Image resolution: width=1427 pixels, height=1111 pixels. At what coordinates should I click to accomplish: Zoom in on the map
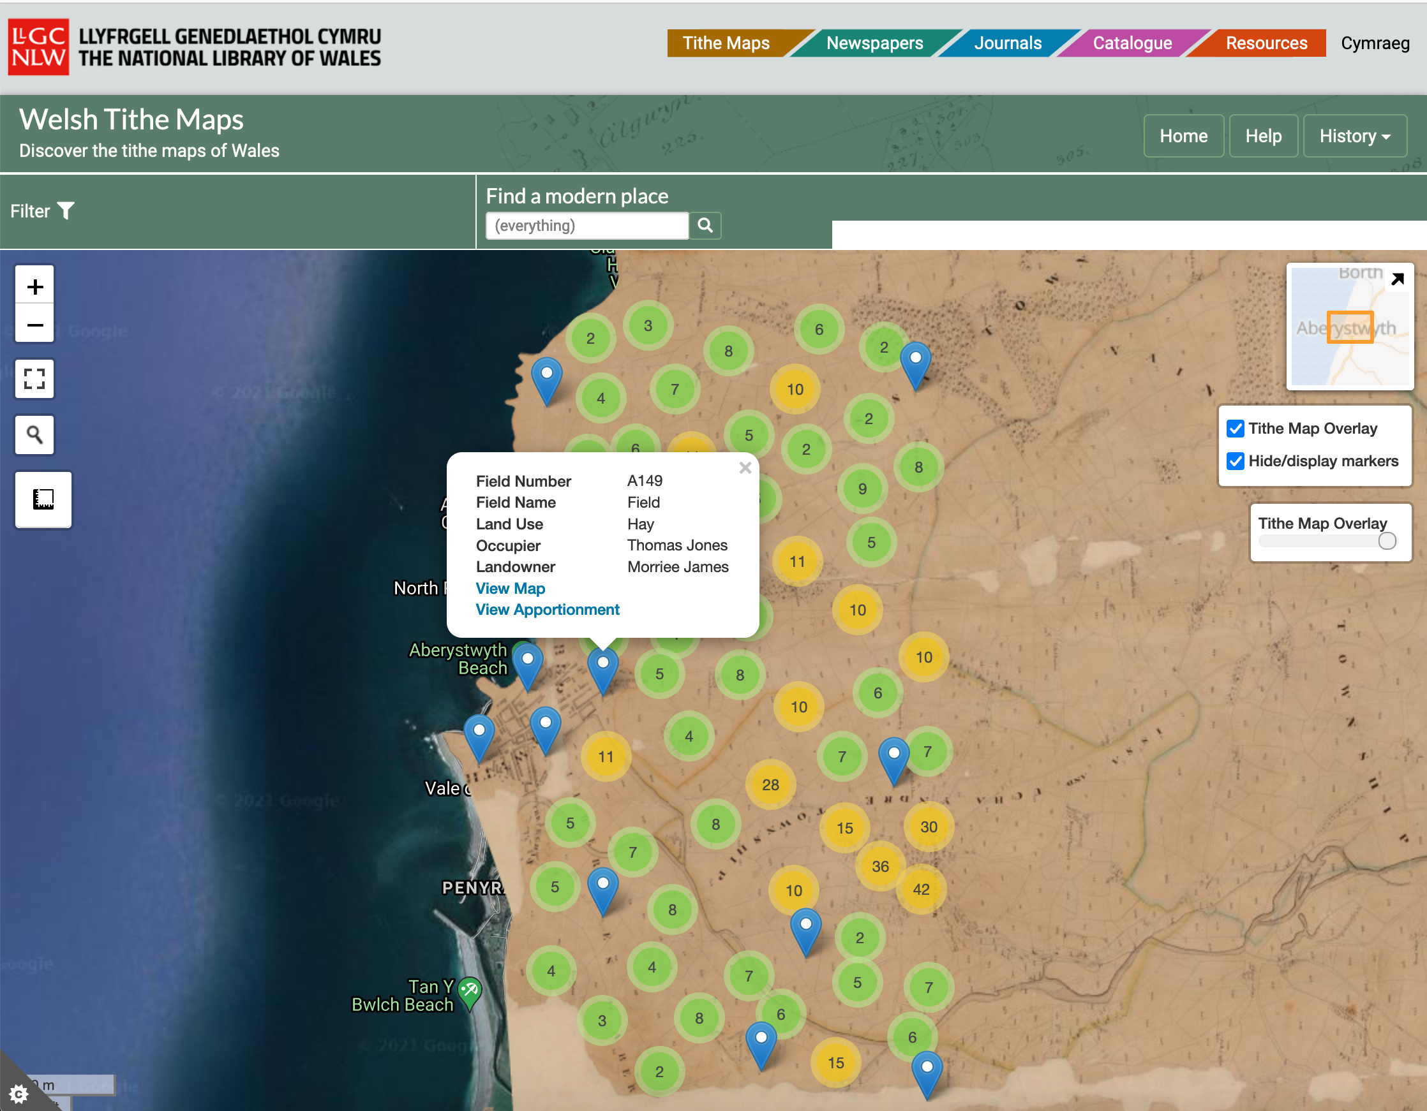(34, 286)
